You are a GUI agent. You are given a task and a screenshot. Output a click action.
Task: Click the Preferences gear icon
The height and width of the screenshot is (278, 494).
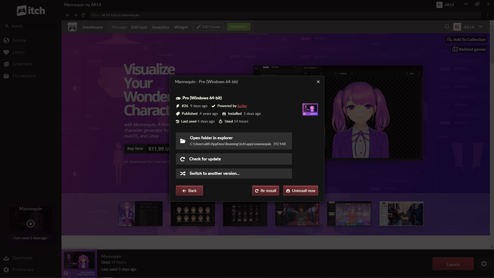click(x=6, y=270)
